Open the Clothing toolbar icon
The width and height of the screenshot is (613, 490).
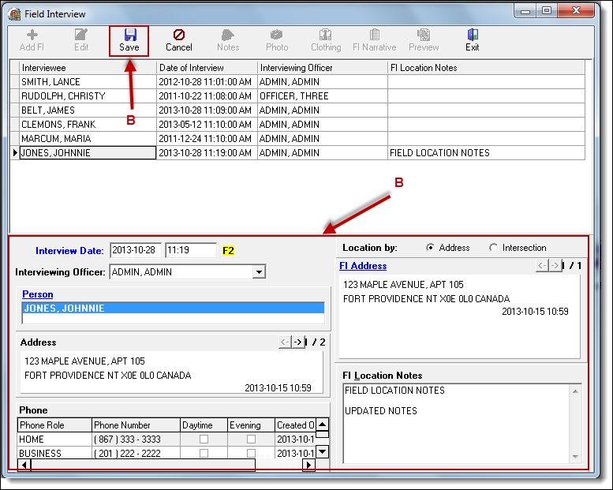pyautogui.click(x=326, y=39)
